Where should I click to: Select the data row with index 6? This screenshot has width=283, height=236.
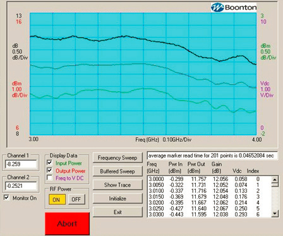click(209, 214)
